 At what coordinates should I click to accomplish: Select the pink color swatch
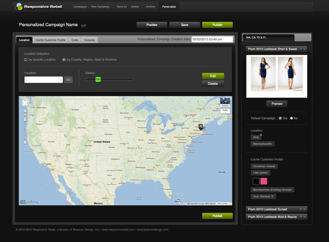tap(264, 181)
